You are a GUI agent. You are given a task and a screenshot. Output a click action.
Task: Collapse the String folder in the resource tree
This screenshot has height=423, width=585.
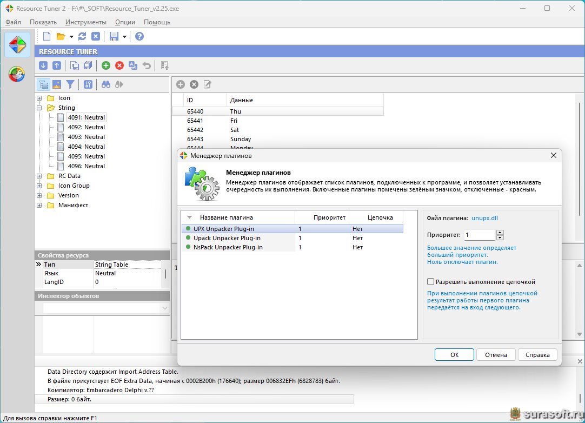[x=39, y=108]
